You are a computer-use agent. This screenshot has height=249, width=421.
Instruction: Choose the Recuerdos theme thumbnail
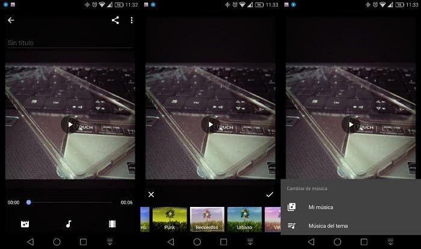[207, 220]
